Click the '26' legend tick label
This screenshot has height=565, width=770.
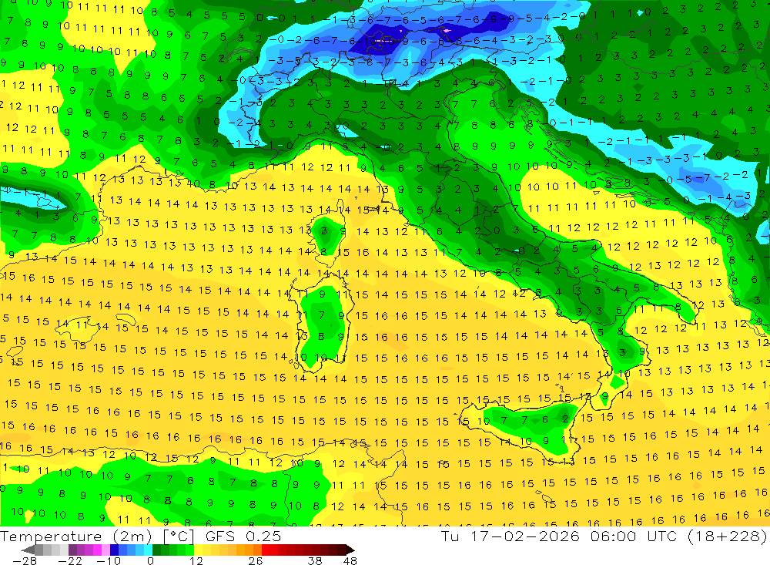click(255, 560)
